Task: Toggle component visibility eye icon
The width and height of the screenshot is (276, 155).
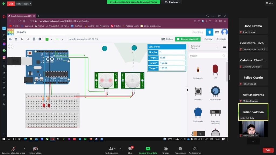Action: (x=40, y=39)
